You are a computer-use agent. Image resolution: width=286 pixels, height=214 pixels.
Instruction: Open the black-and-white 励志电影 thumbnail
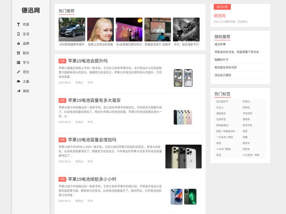[x=186, y=29]
